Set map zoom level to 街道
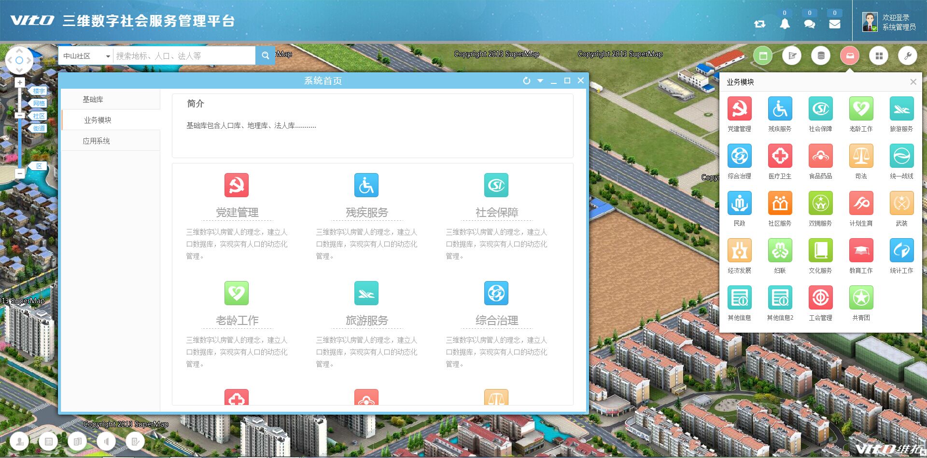 pyautogui.click(x=39, y=128)
